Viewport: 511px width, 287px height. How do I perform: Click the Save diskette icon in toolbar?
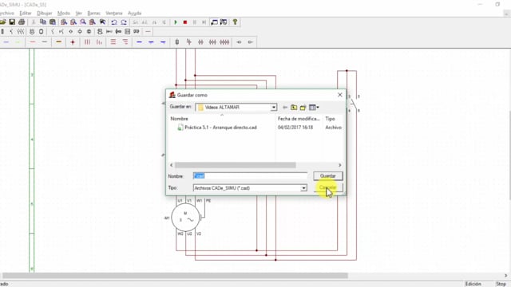pos(12,22)
